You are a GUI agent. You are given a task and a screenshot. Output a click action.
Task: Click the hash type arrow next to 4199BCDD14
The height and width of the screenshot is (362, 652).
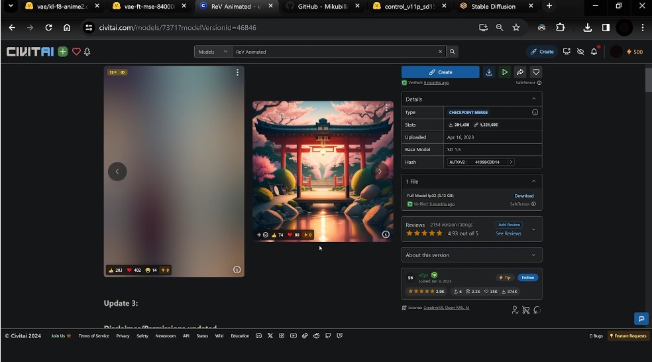(x=511, y=162)
